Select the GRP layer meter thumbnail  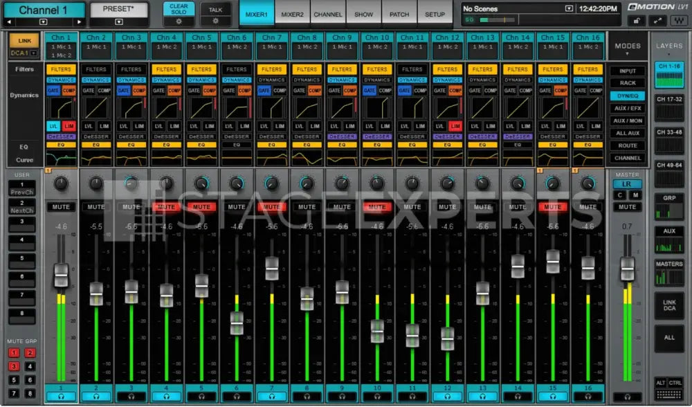pyautogui.click(x=669, y=206)
